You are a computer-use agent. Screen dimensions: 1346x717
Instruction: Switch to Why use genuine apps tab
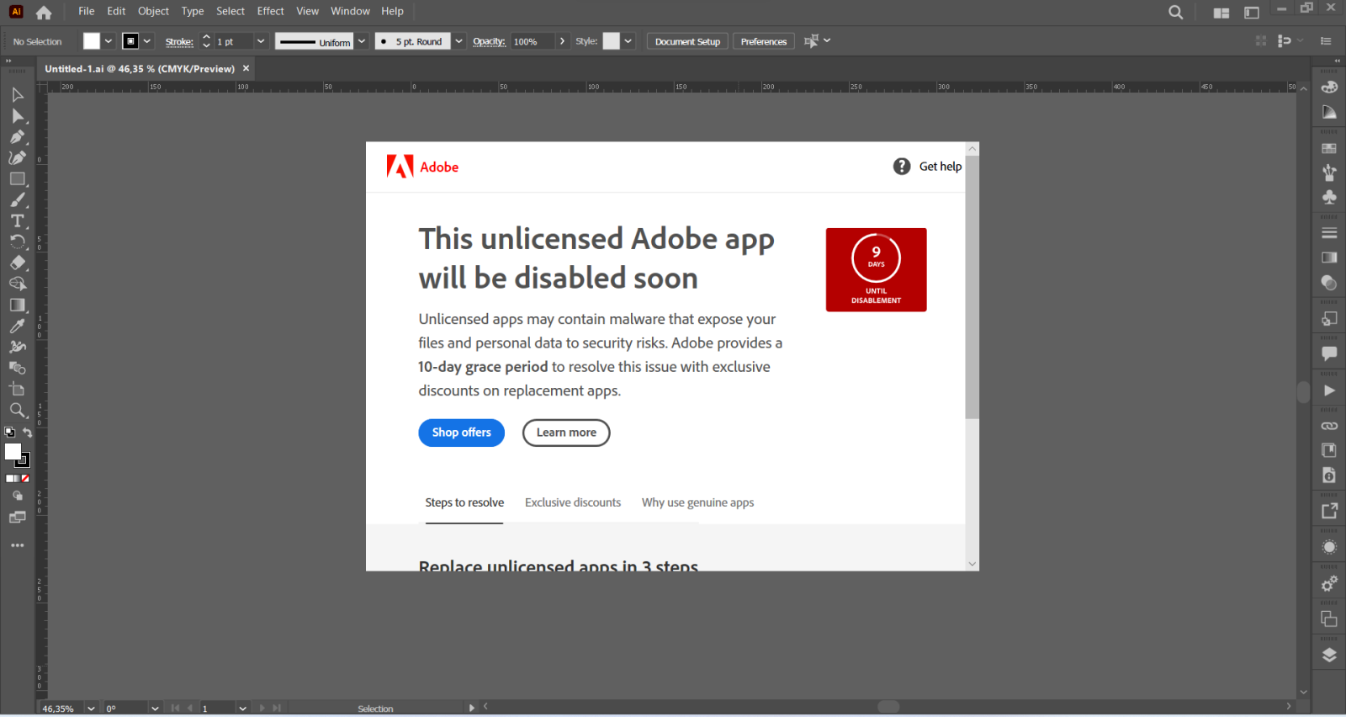coord(697,502)
